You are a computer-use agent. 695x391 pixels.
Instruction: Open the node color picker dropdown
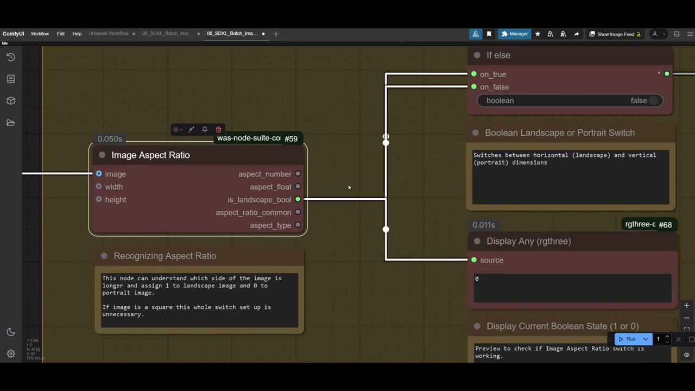[x=177, y=130]
